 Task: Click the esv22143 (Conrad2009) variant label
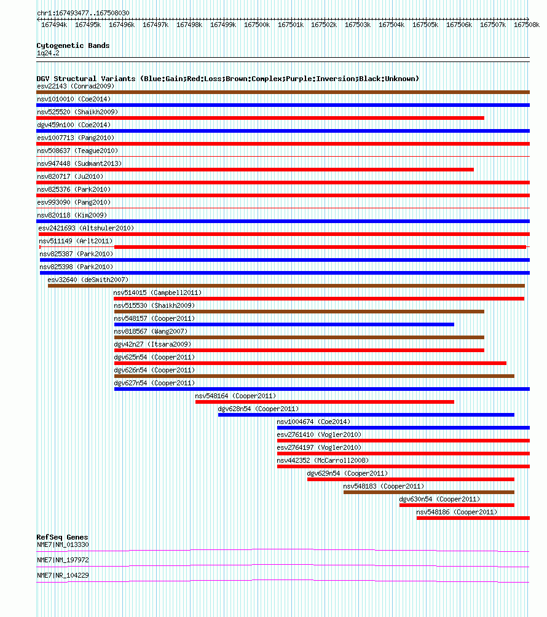(x=76, y=86)
